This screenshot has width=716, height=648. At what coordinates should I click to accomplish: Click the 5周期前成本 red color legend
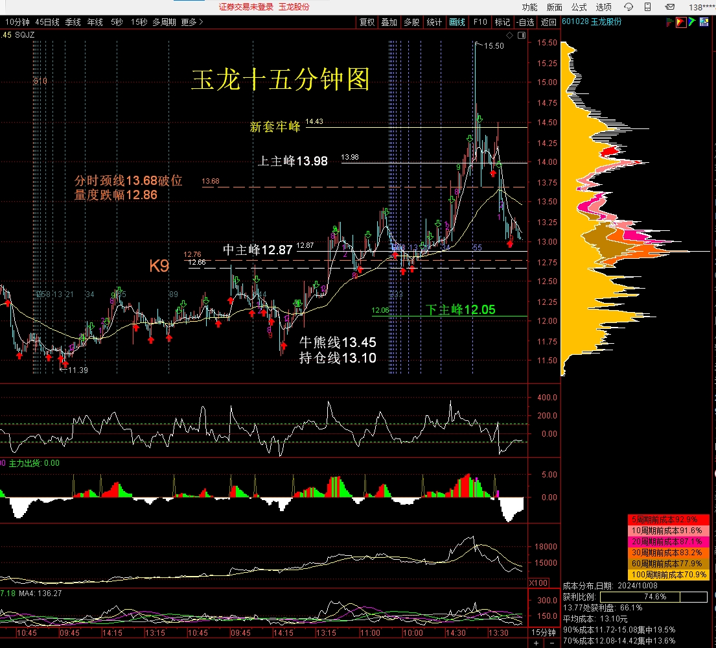[x=668, y=520]
